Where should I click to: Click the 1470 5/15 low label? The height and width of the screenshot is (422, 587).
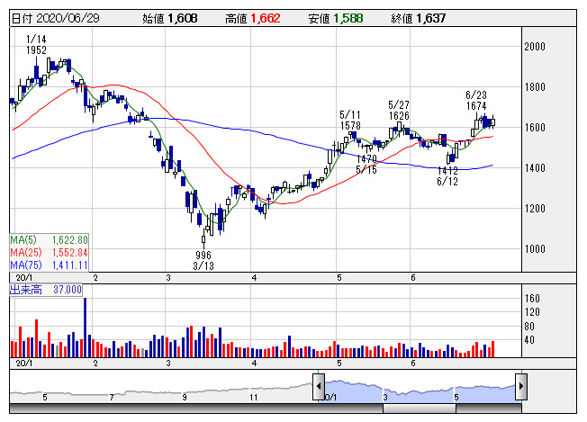pos(366,165)
